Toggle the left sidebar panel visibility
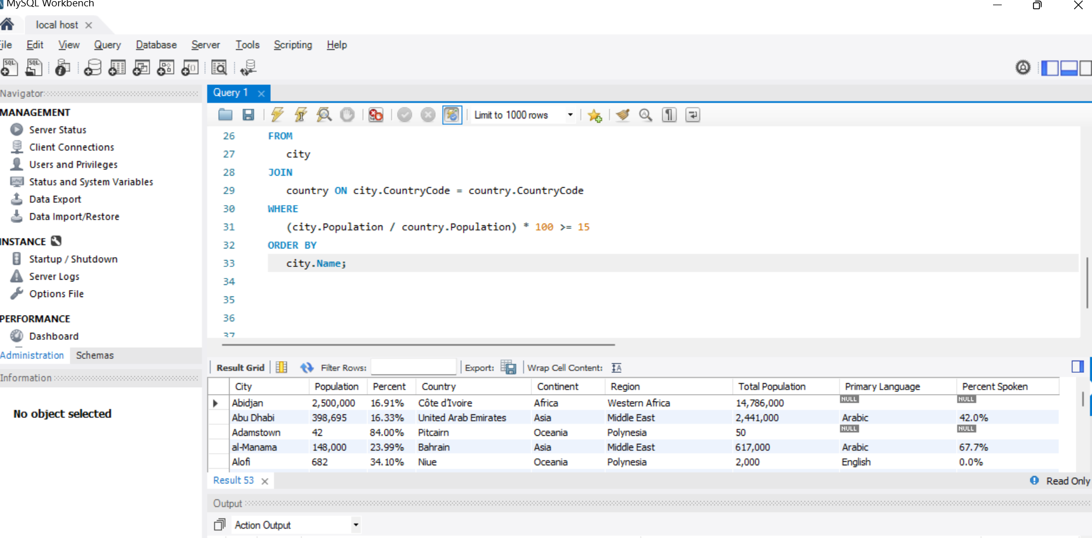Viewport: 1092px width, 538px height. coord(1049,68)
